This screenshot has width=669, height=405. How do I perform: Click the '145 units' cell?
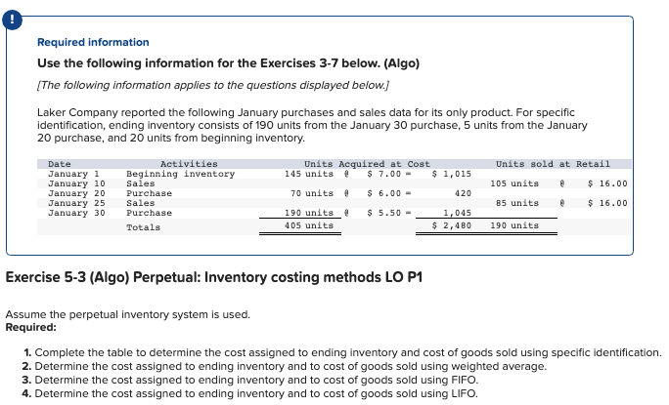coord(309,174)
